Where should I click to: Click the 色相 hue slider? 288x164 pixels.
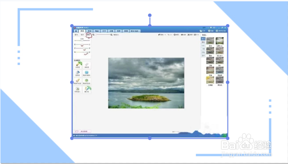82,41
